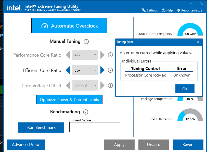Screen dimensions: 207x152
Task: Click the Revert button
Action: (188, 144)
